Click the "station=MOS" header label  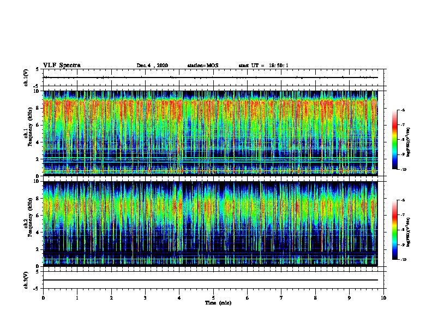coord(203,65)
